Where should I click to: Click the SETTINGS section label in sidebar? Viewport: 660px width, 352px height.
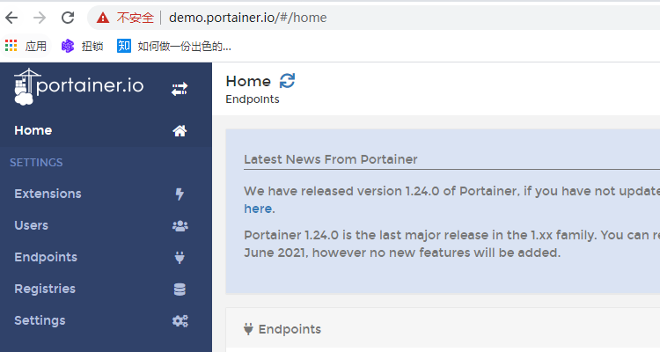36,163
